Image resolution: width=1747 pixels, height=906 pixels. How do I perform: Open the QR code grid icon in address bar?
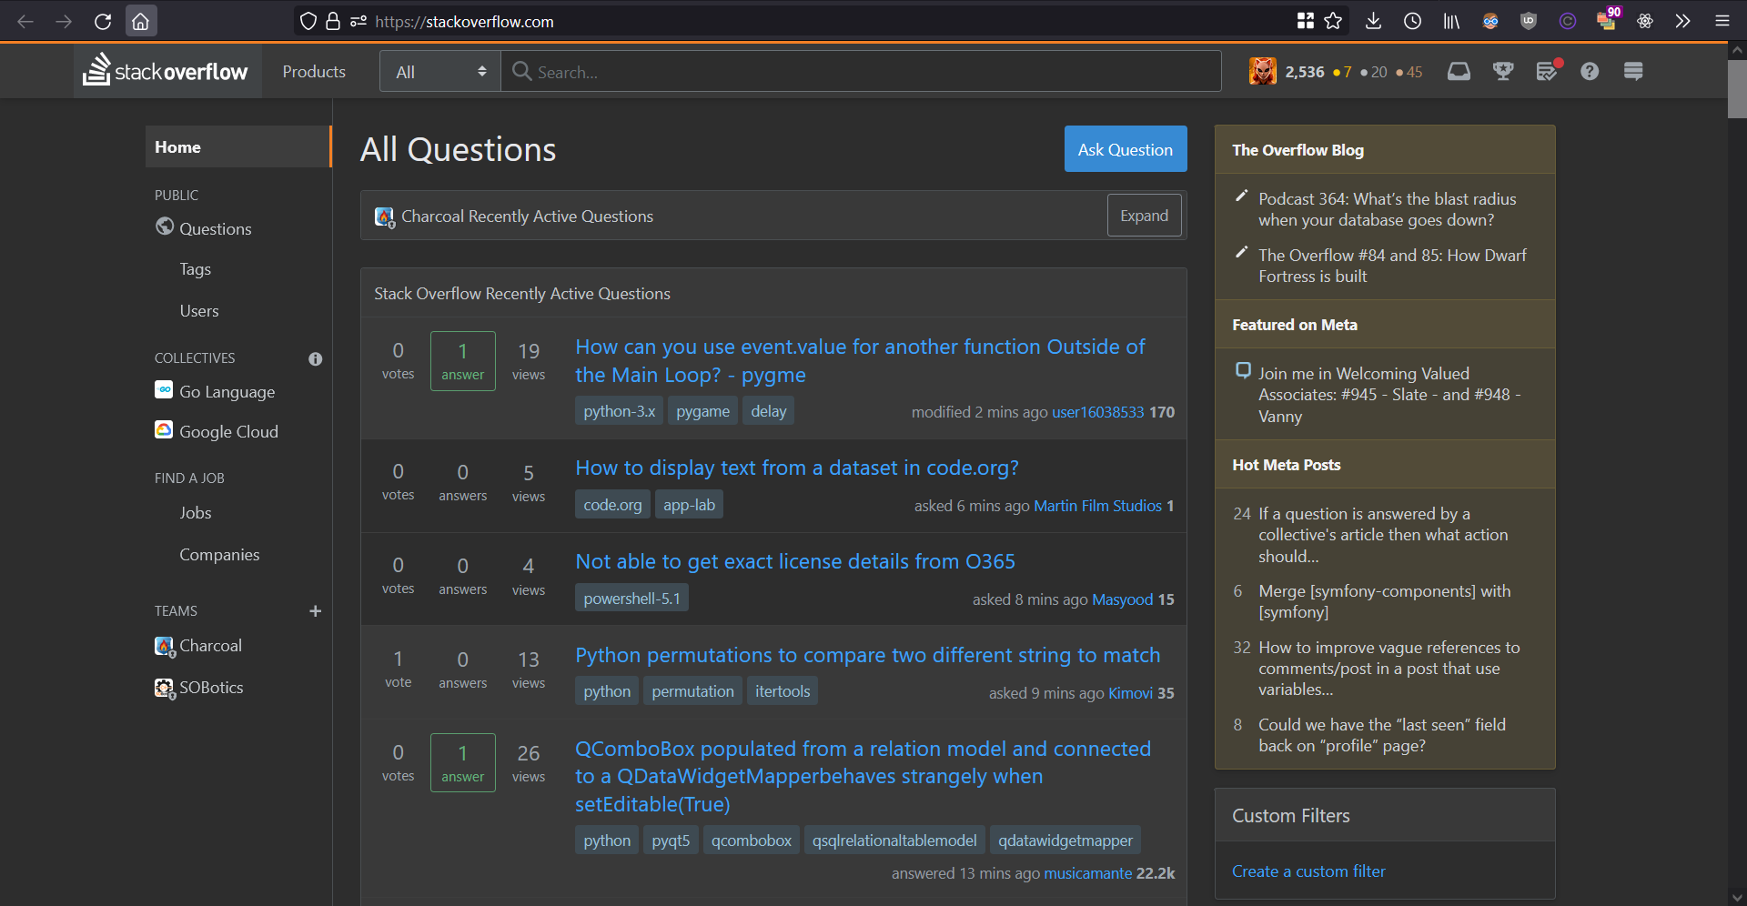point(1306,21)
